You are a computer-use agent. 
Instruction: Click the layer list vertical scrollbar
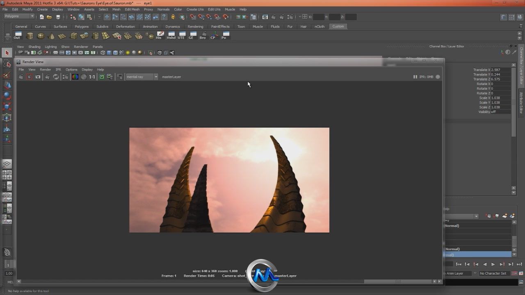point(514,239)
